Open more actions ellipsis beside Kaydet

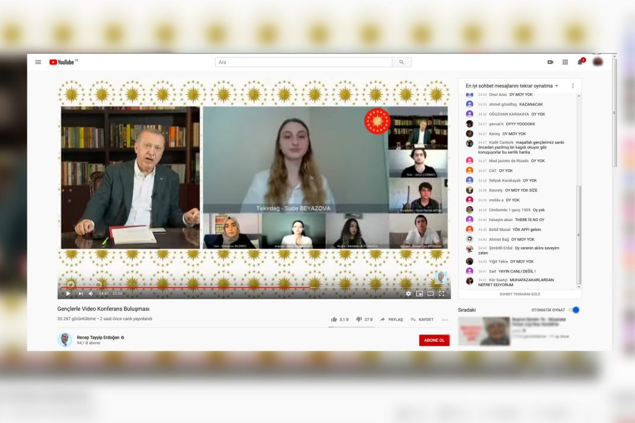pos(444,320)
